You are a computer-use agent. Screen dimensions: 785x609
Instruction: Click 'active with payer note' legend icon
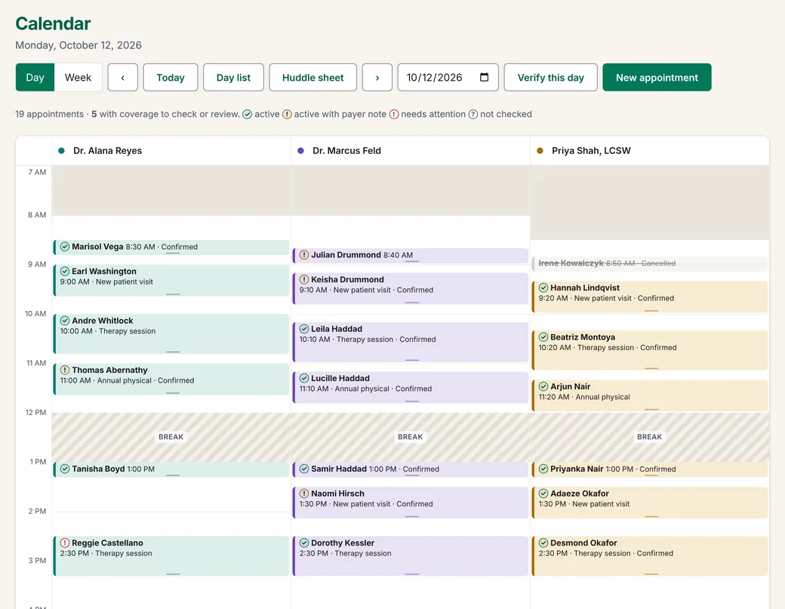287,114
